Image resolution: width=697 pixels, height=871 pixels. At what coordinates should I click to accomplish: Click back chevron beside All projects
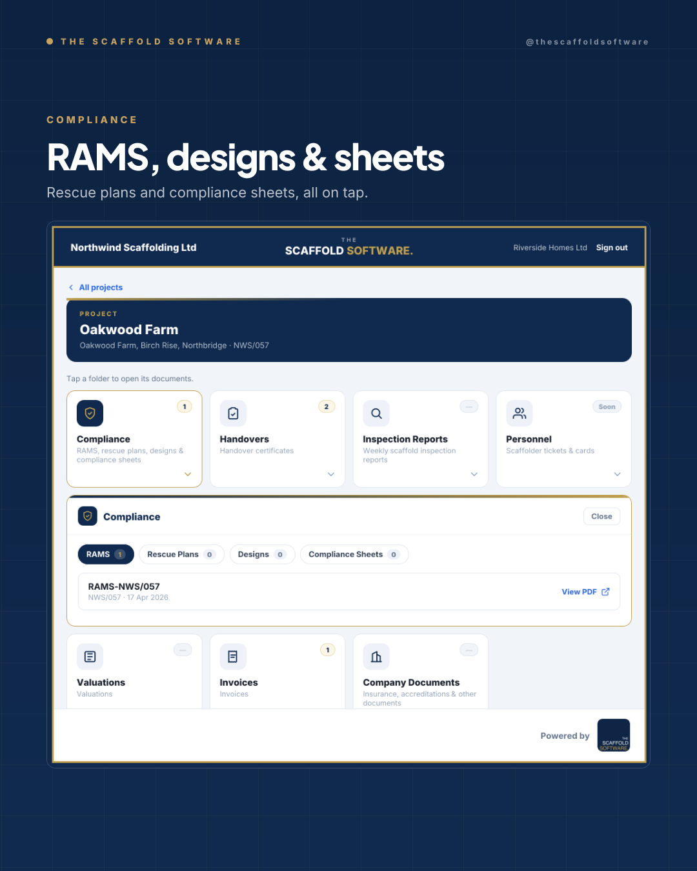coord(71,288)
